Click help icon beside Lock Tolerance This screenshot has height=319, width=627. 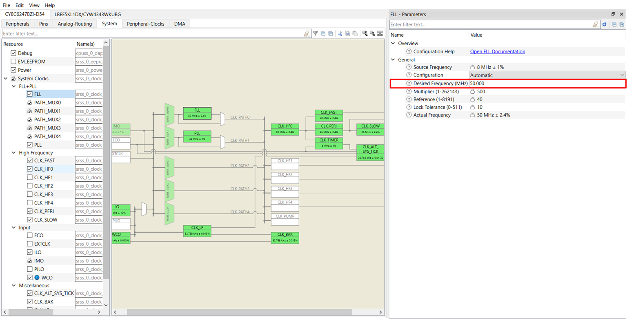coord(409,107)
